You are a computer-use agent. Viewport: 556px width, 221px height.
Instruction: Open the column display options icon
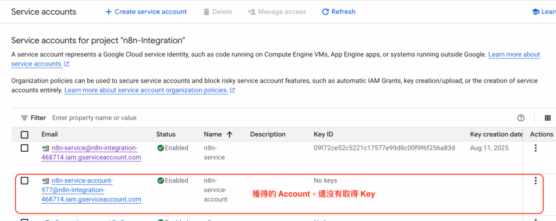pyautogui.click(x=547, y=118)
